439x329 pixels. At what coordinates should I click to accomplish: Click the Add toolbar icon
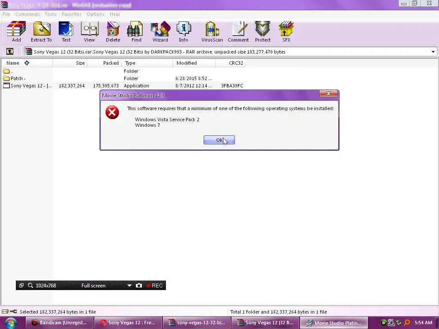point(16,32)
